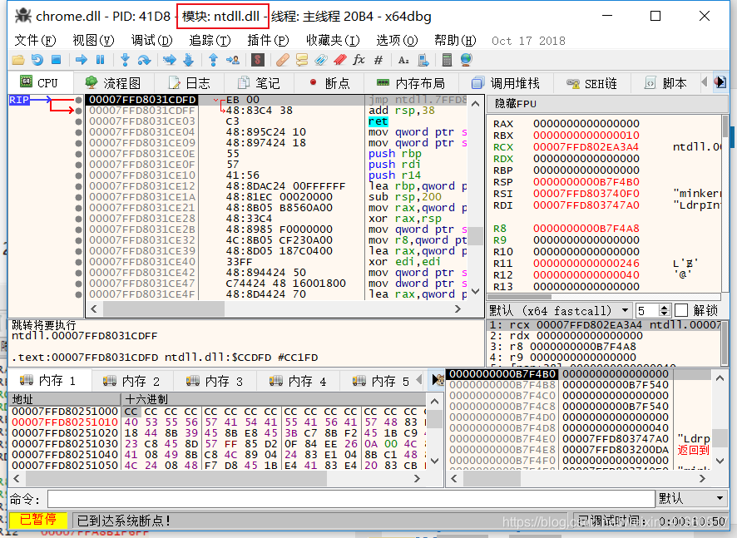Click disassembly horizontal scroll right arrow
Screen dimensions: 737x538
458,309
